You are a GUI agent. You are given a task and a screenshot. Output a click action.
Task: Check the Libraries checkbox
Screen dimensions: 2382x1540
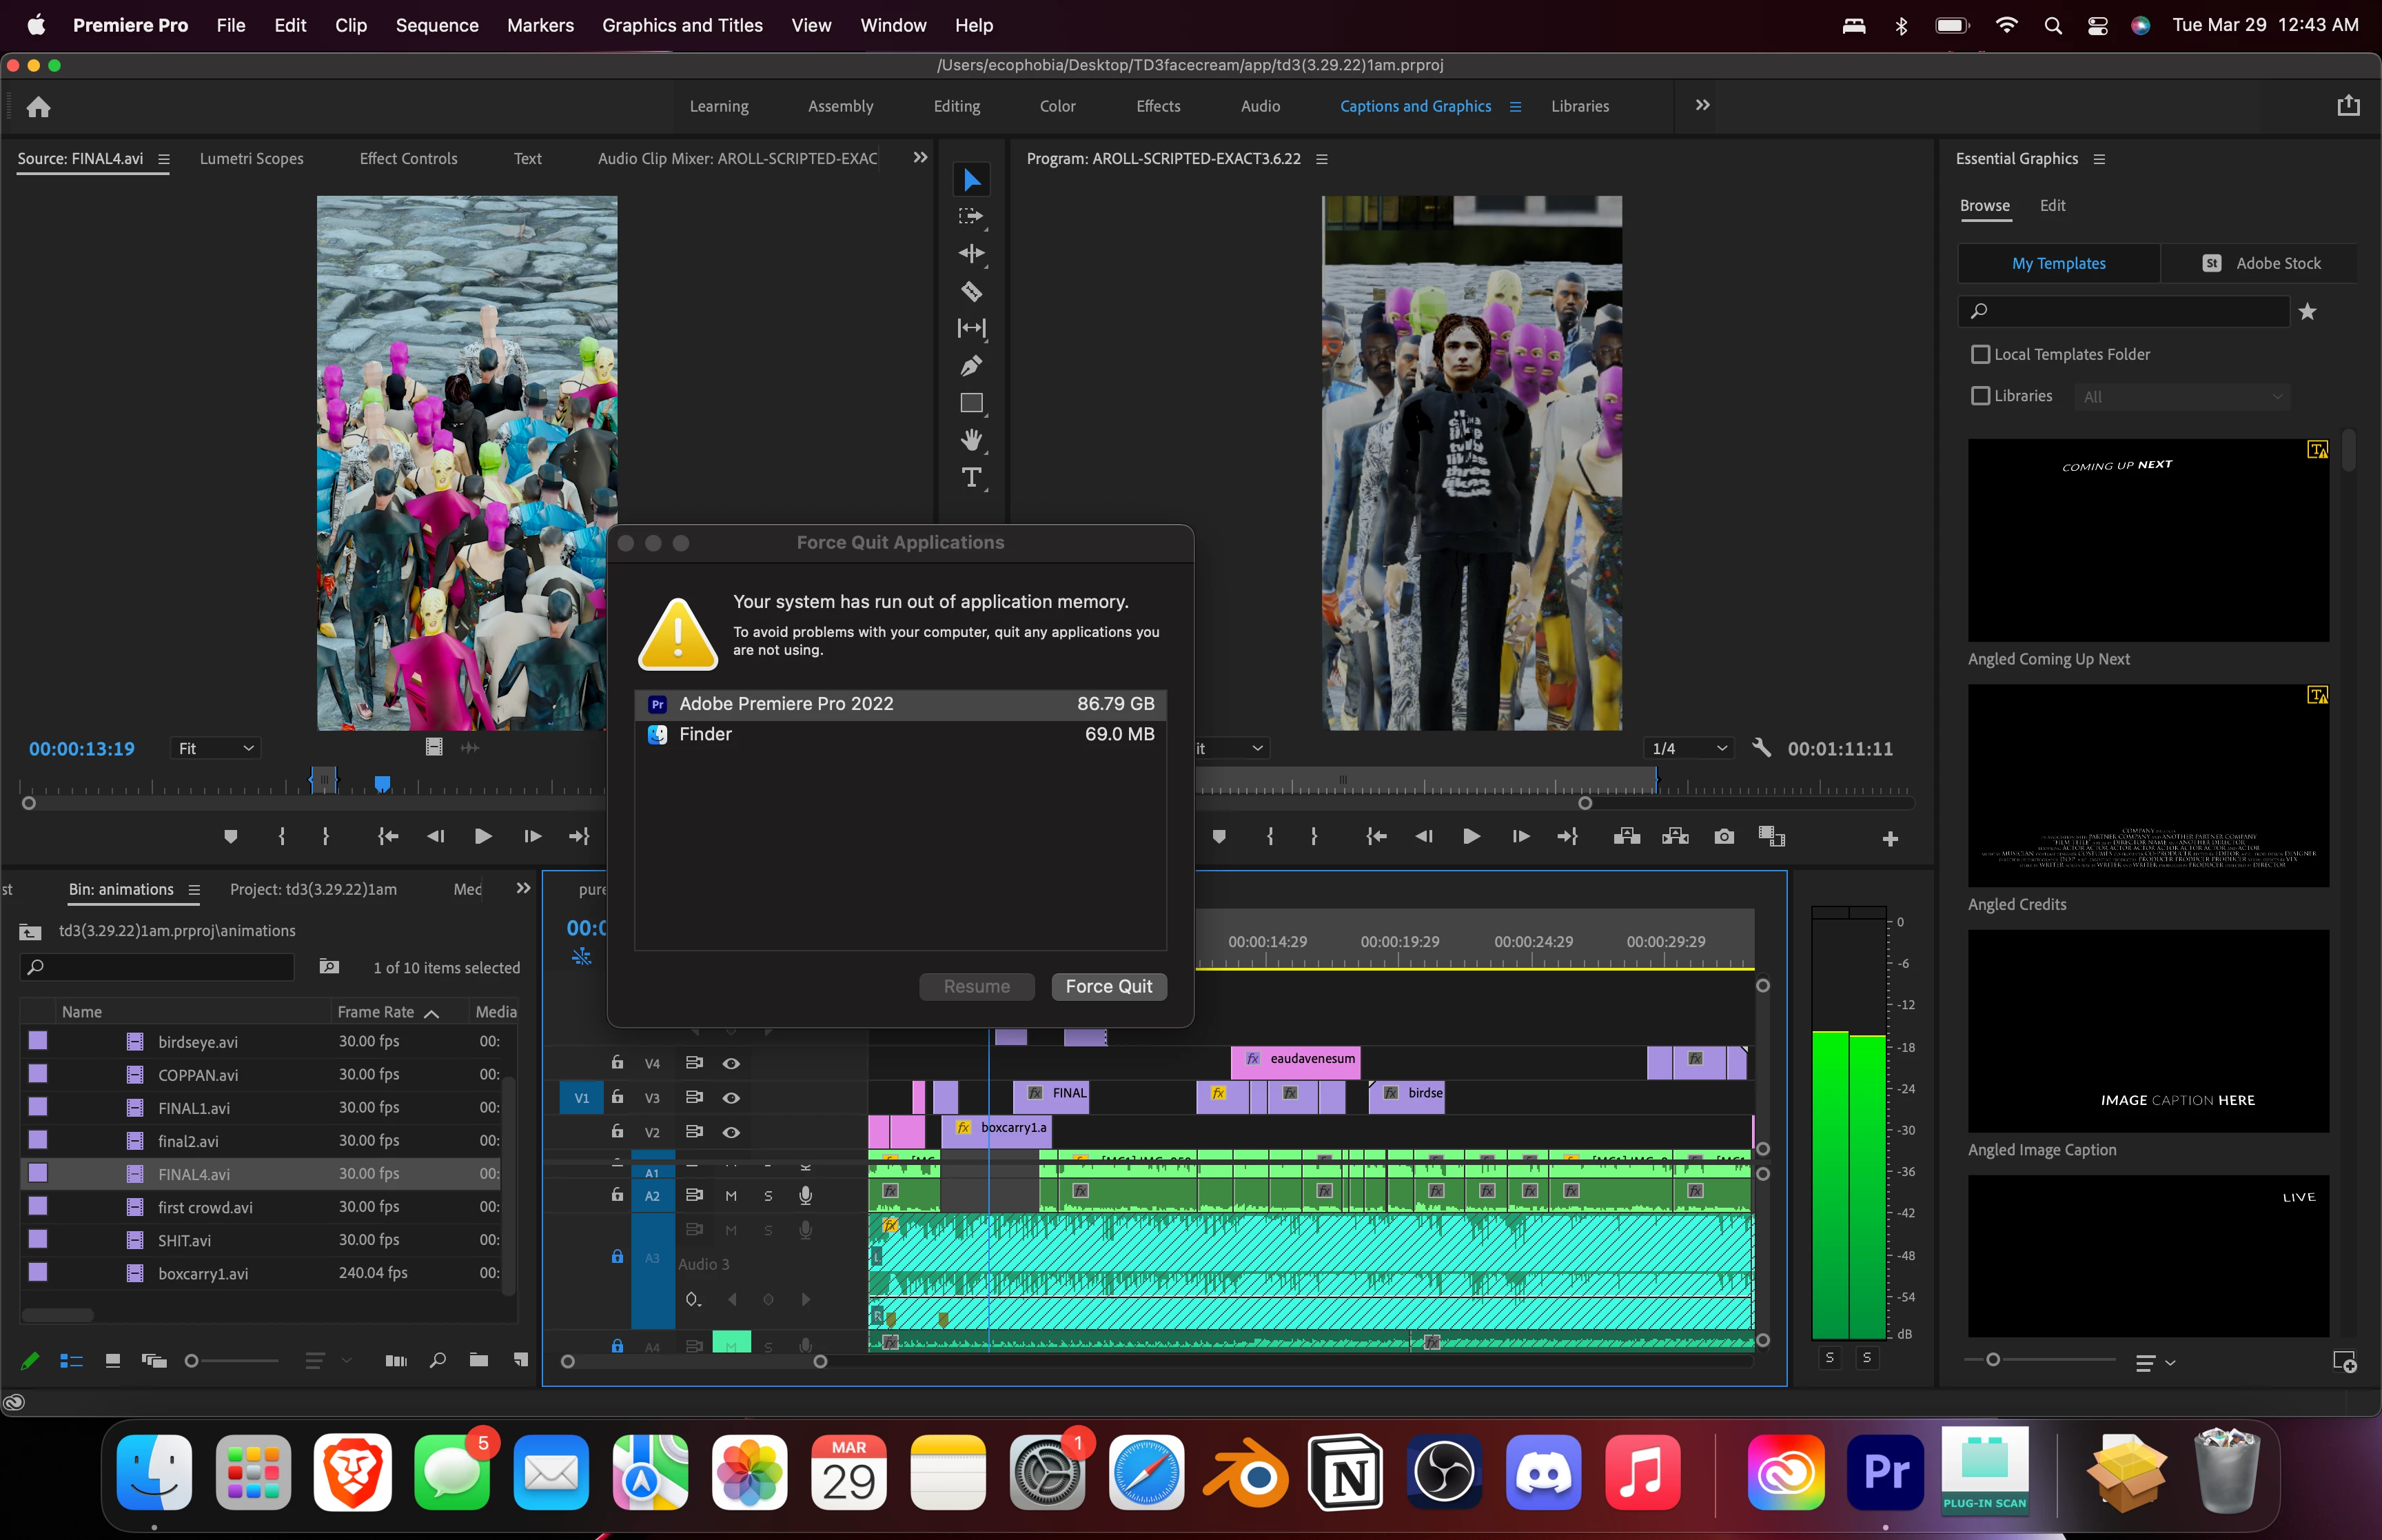[x=1979, y=396]
